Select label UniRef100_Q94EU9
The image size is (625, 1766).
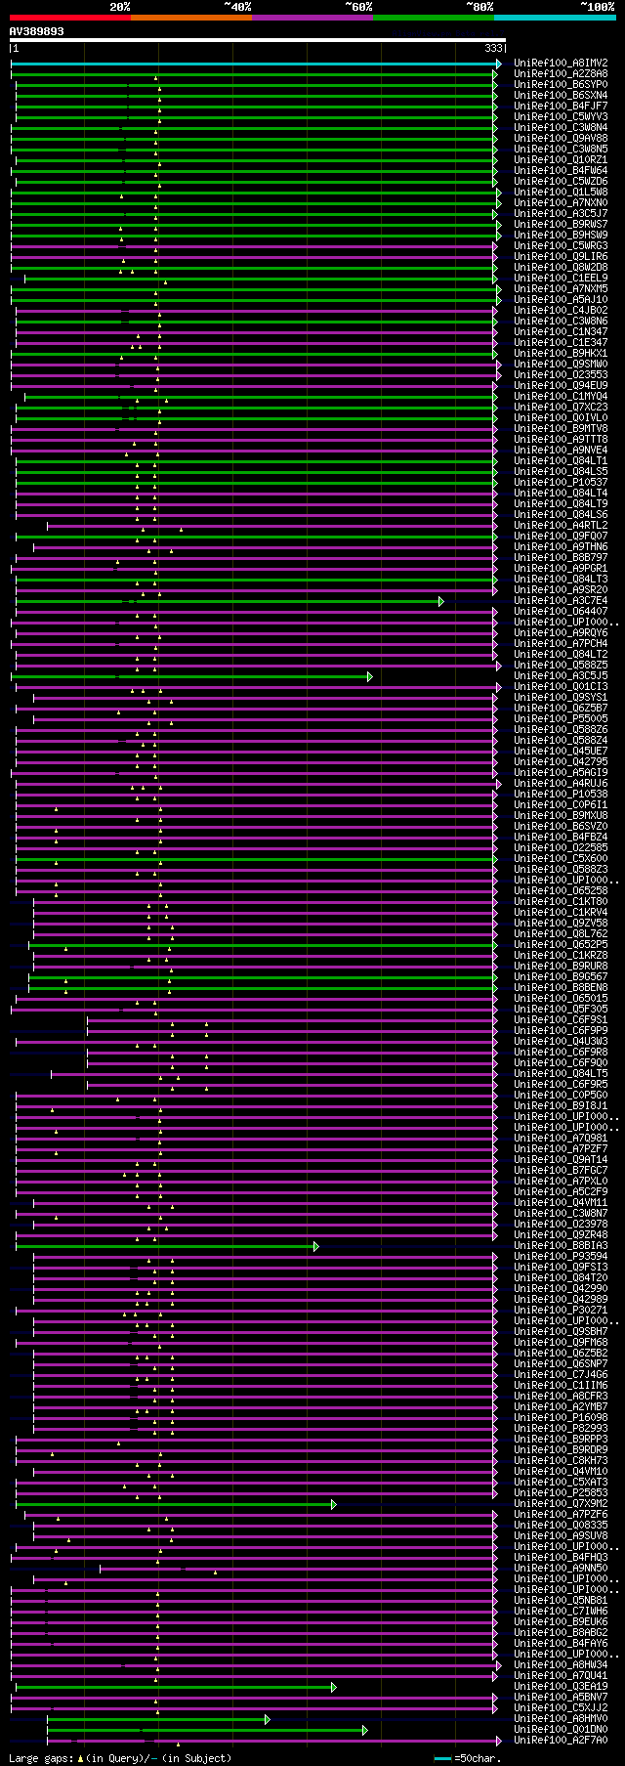click(561, 386)
